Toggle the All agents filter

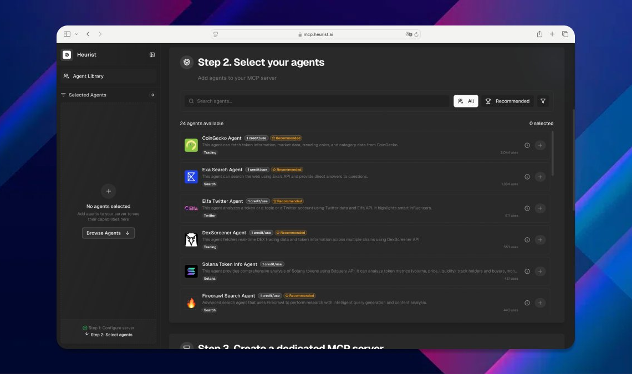click(466, 101)
